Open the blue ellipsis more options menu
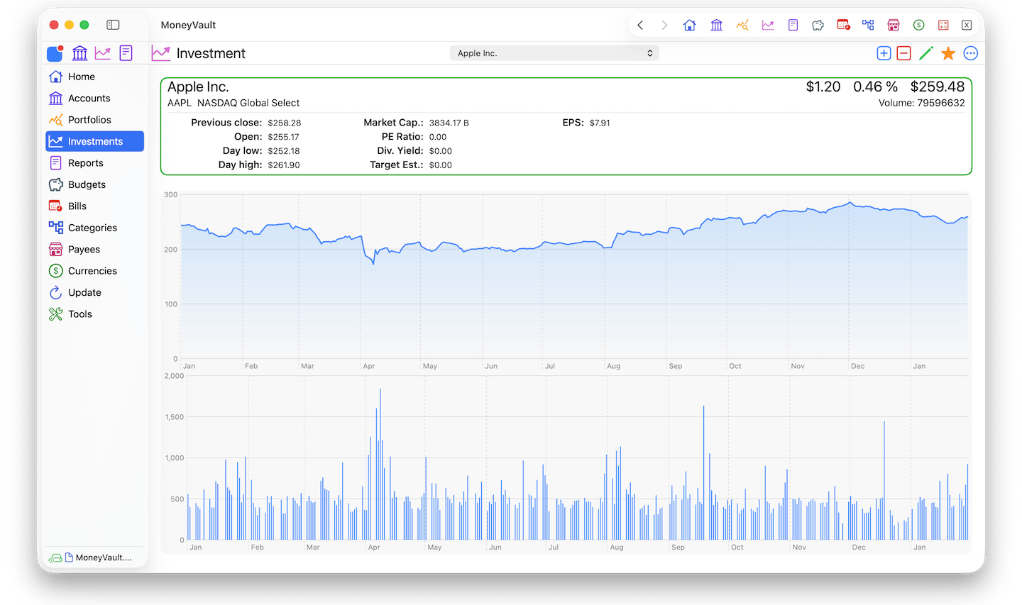 pos(971,53)
